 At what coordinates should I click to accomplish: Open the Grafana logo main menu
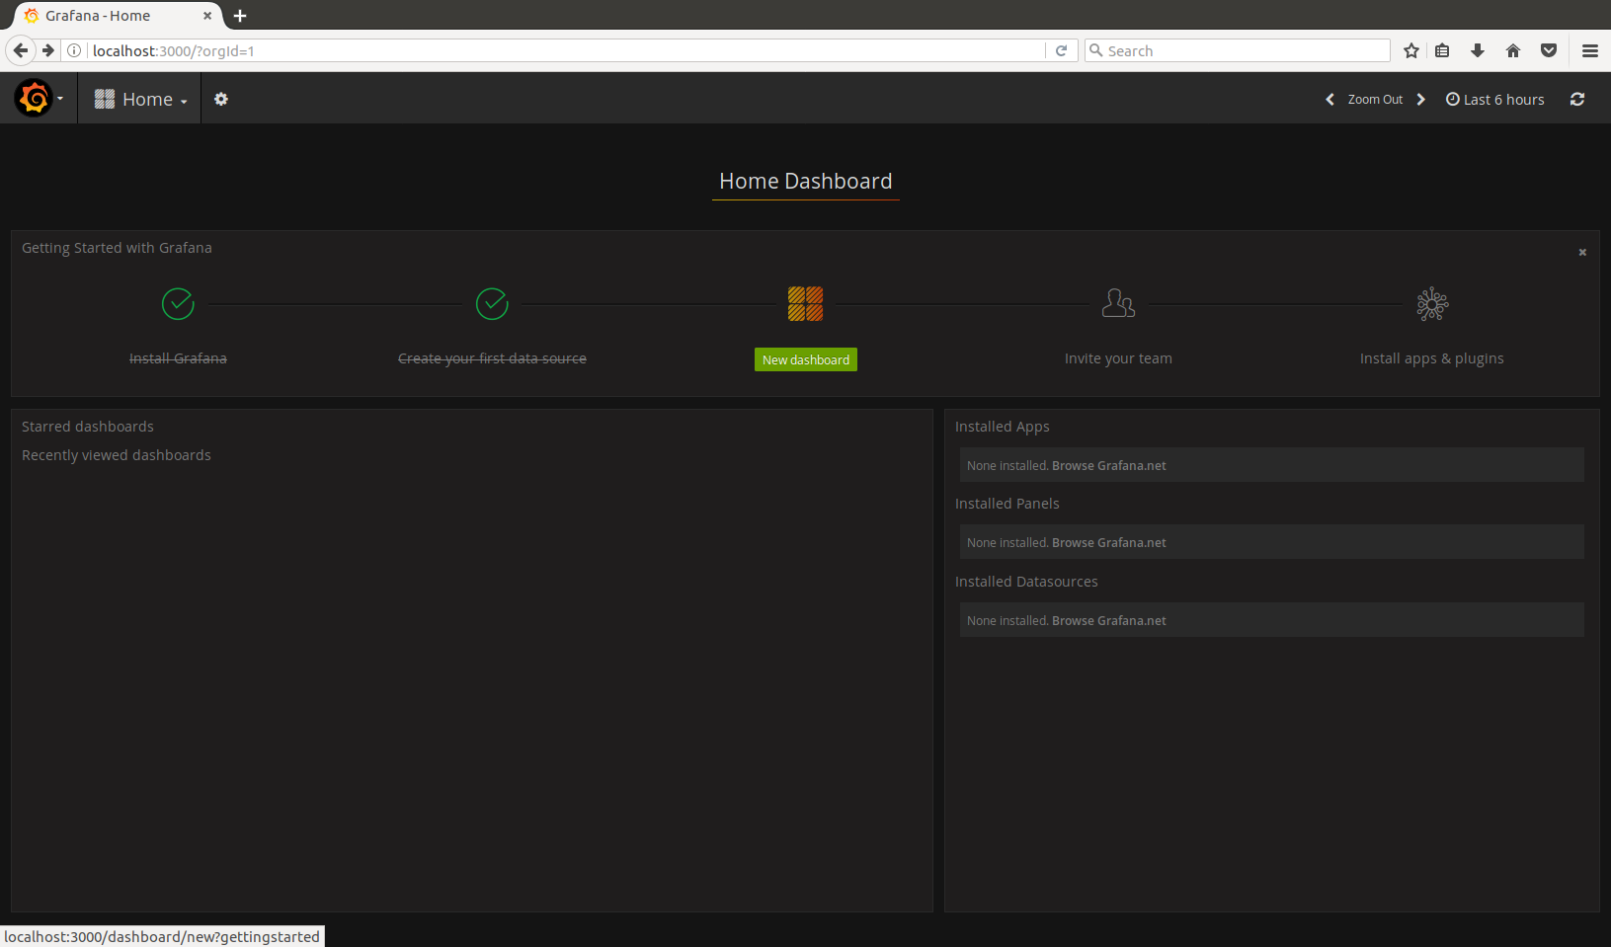tap(38, 99)
